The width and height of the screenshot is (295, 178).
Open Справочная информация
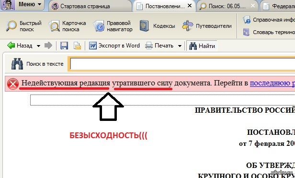coord(269,20)
